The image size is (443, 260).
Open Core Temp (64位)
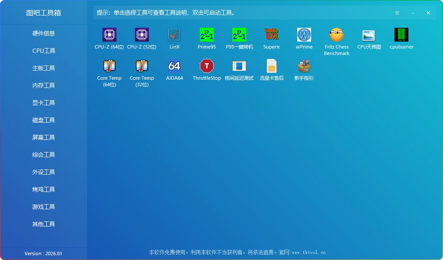[x=109, y=70]
